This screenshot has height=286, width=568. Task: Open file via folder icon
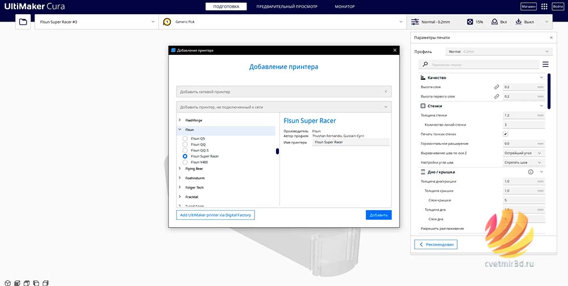click(23, 22)
